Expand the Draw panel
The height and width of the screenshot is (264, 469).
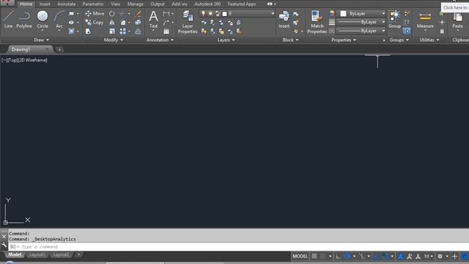click(41, 40)
